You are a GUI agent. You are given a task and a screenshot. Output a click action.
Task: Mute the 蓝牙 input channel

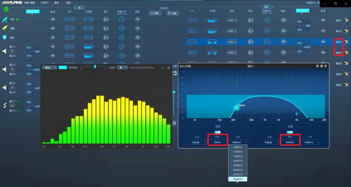pyautogui.click(x=137, y=37)
